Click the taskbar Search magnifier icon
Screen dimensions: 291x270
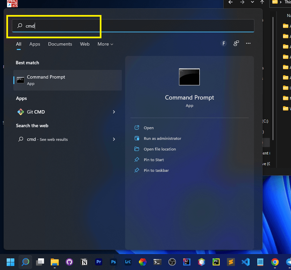point(25,262)
